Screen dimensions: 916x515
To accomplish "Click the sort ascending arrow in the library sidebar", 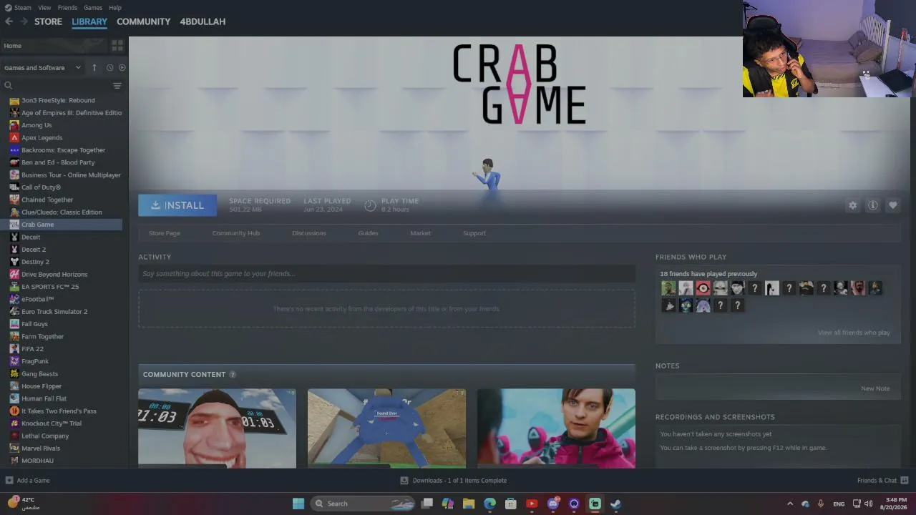I will 94,68.
